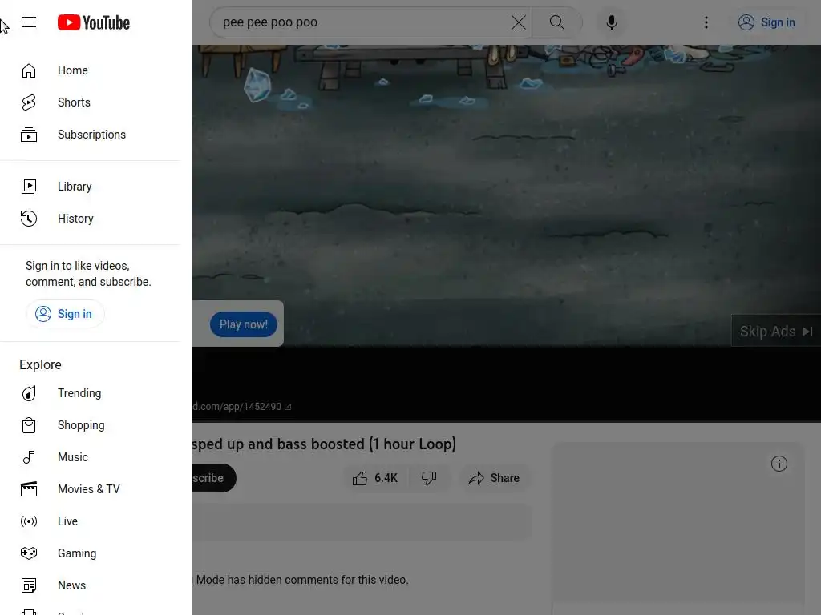Viewport: 821px width, 615px height.
Task: Like the video with thumbs up 6.4K
Action: (x=375, y=479)
